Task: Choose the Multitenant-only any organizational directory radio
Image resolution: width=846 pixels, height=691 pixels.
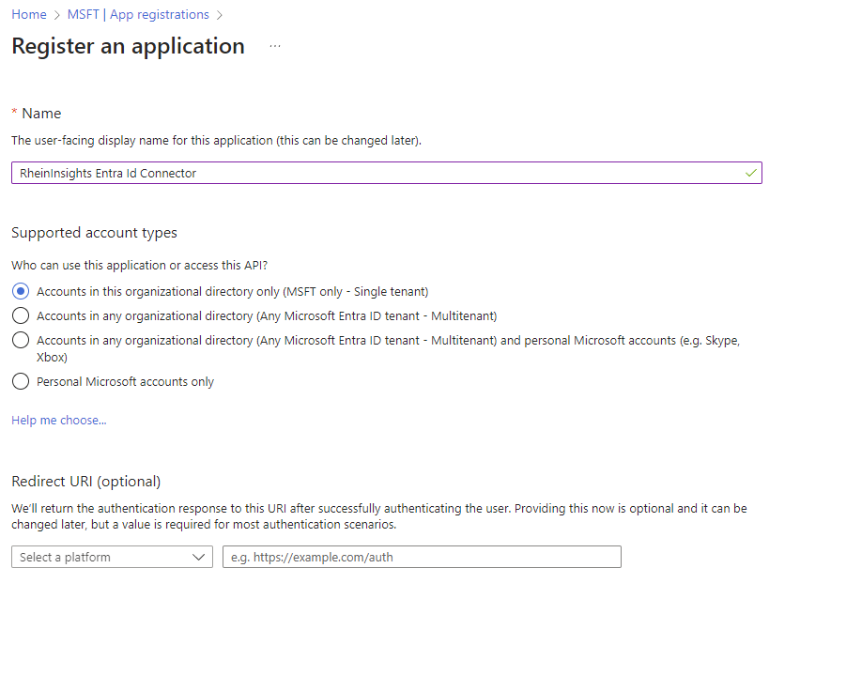Action: click(21, 316)
